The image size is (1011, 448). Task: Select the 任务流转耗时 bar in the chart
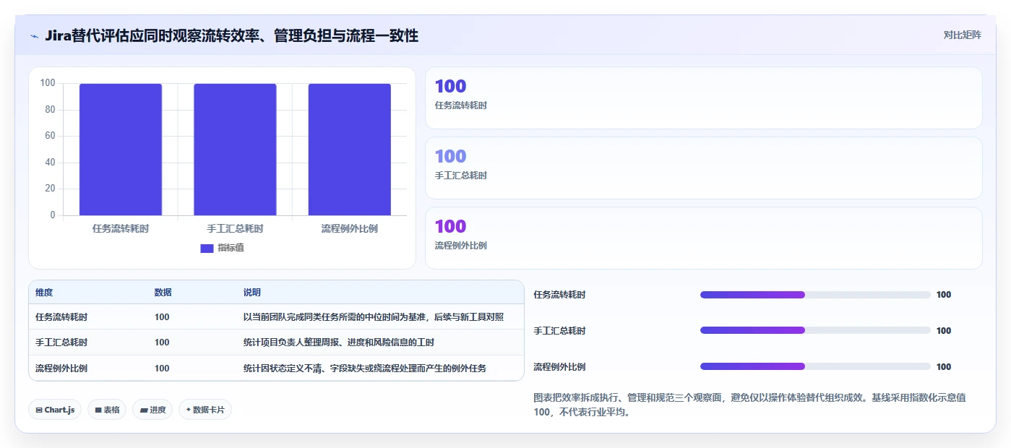(121, 150)
